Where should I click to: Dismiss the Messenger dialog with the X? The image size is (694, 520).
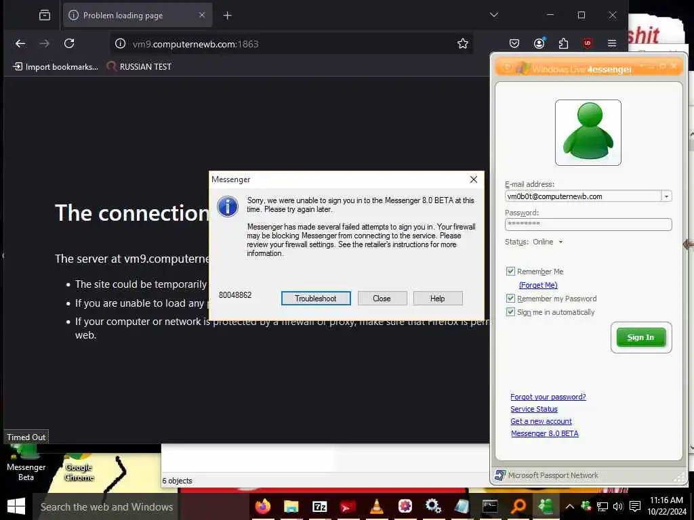click(474, 179)
